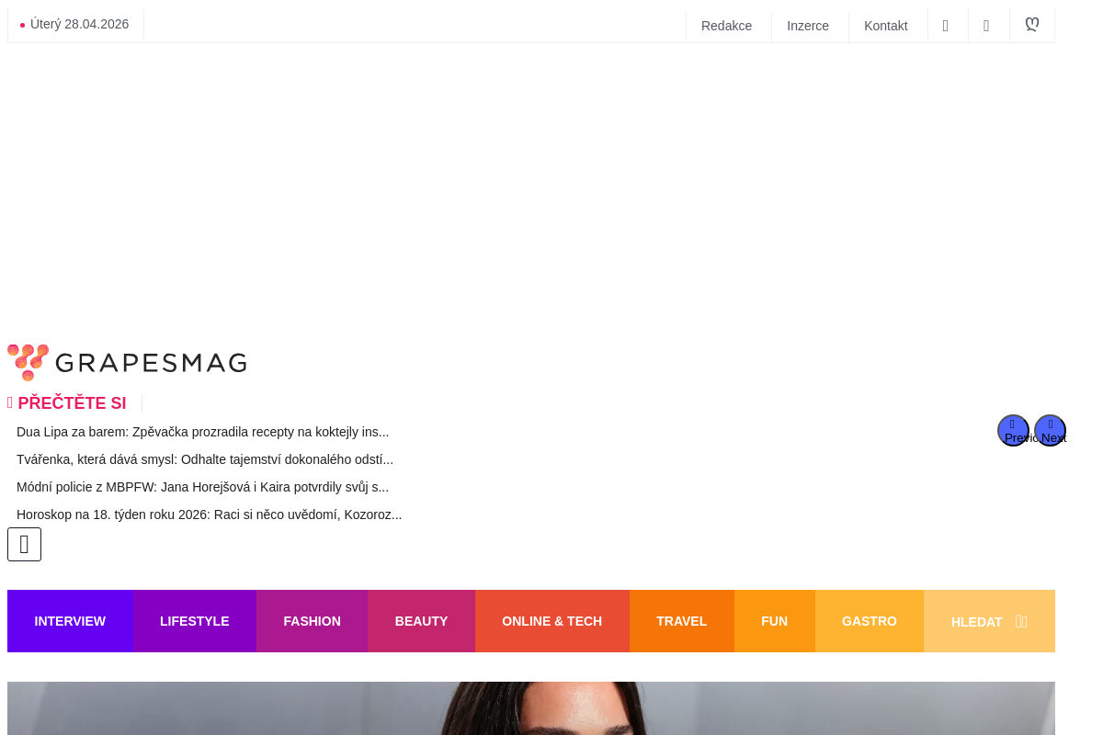
Task: Click the Previous slider arrow button
Action: (x=1013, y=431)
